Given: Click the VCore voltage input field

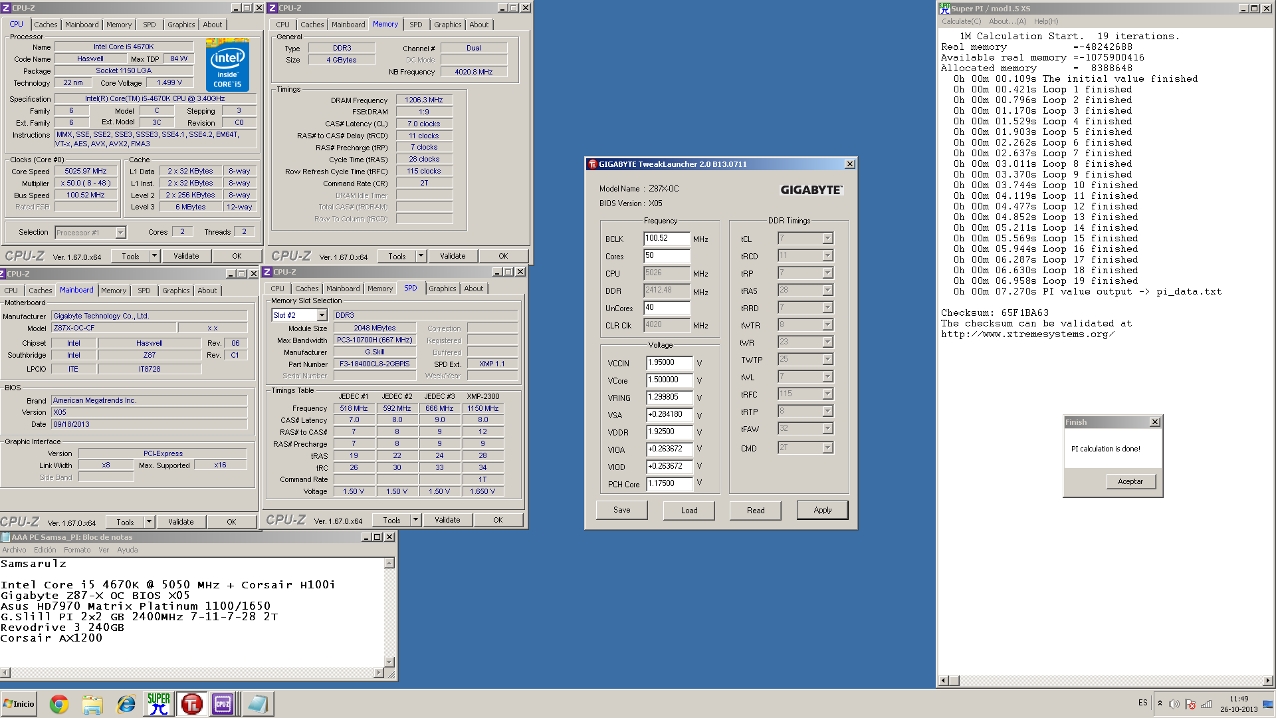Looking at the screenshot, I should (669, 380).
